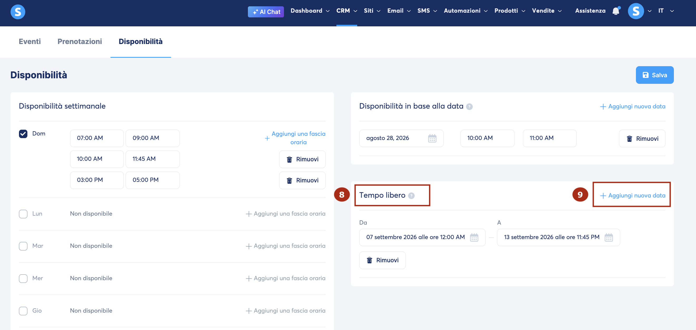
Task: Click the 07 settembre 2026 start date field
Action: (422, 237)
